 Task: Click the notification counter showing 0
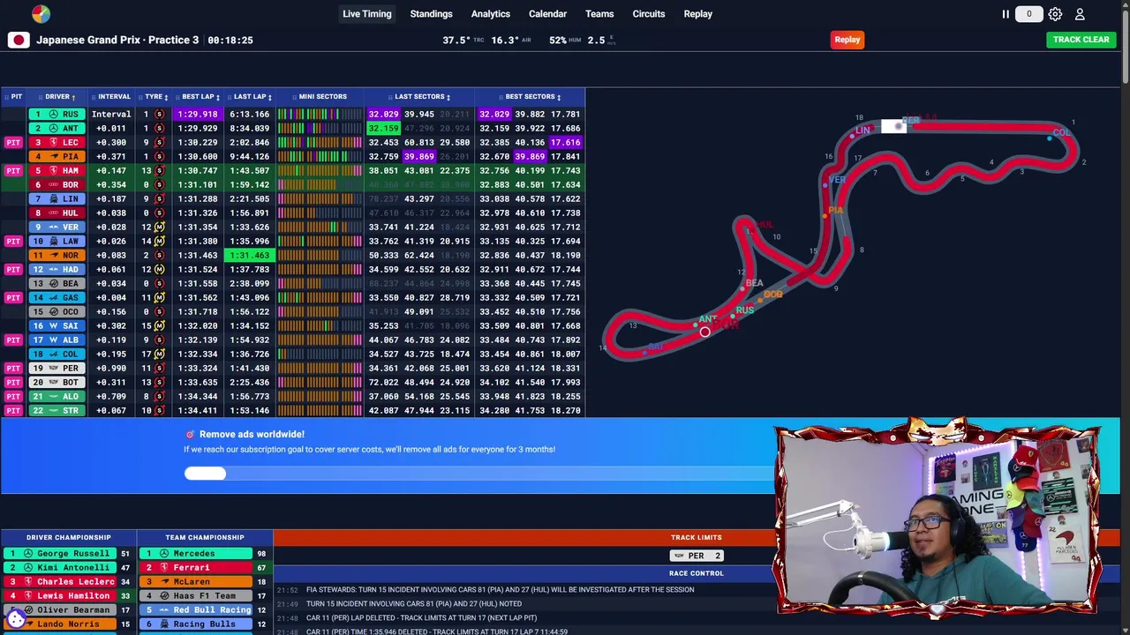pyautogui.click(x=1028, y=14)
